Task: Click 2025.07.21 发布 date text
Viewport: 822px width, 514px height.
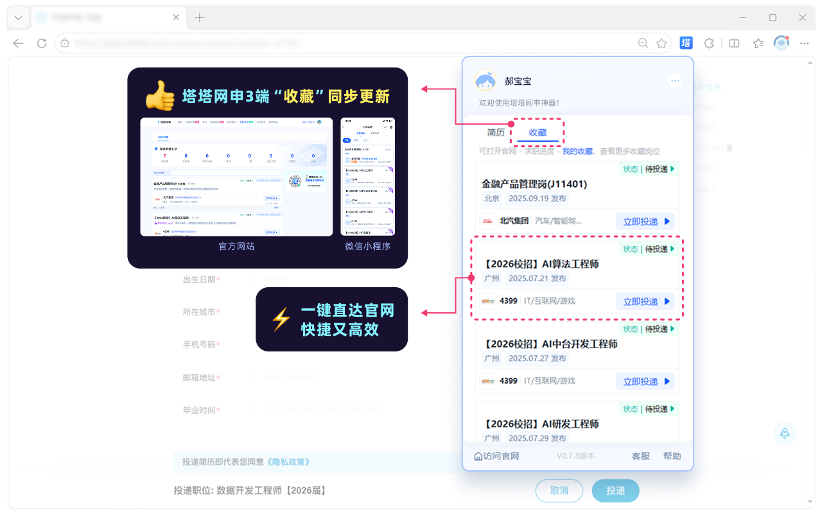Action: pyautogui.click(x=537, y=278)
